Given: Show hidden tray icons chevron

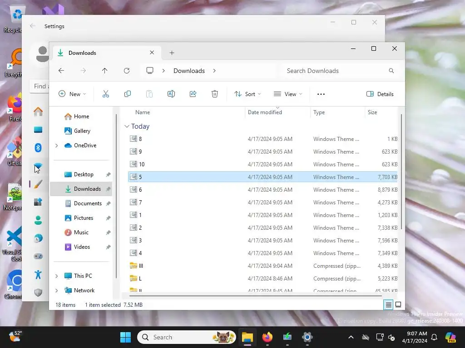Looking at the screenshot, I should click(x=351, y=337).
